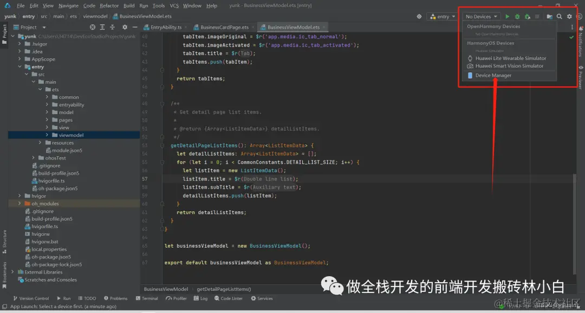
Task: Run the app with the green play button
Action: (508, 16)
